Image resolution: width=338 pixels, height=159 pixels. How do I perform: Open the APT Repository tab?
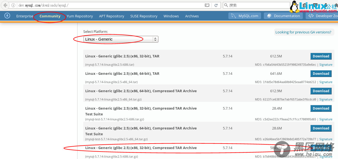click(112, 16)
